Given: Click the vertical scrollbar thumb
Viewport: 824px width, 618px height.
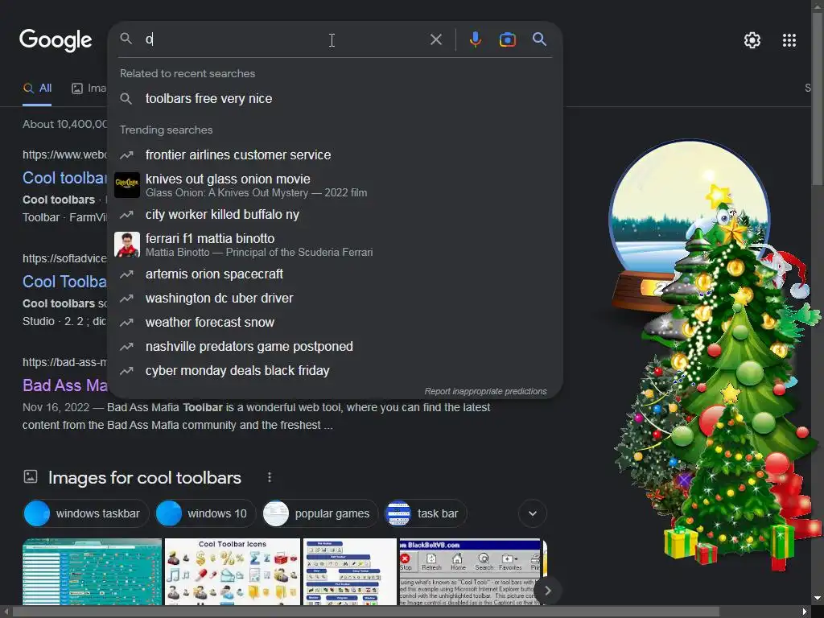Looking at the screenshot, I should [x=818, y=97].
